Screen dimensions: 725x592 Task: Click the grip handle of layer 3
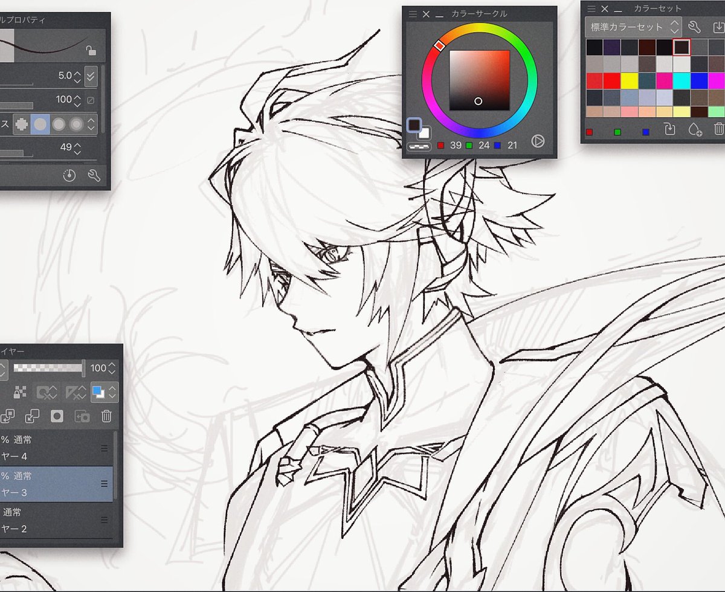click(x=104, y=484)
